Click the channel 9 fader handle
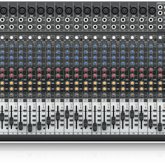Image resolution: width=165 pixels, height=165 pixels. (x=11, y=121)
